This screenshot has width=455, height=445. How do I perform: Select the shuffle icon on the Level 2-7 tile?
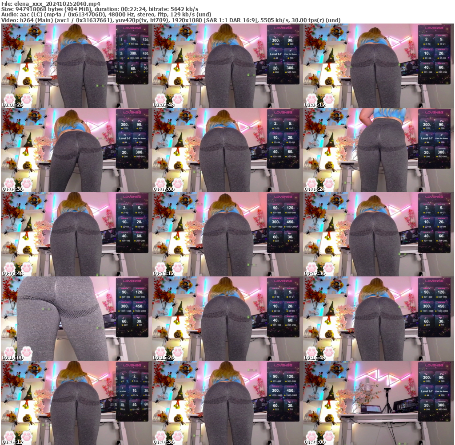(x=125, y=135)
